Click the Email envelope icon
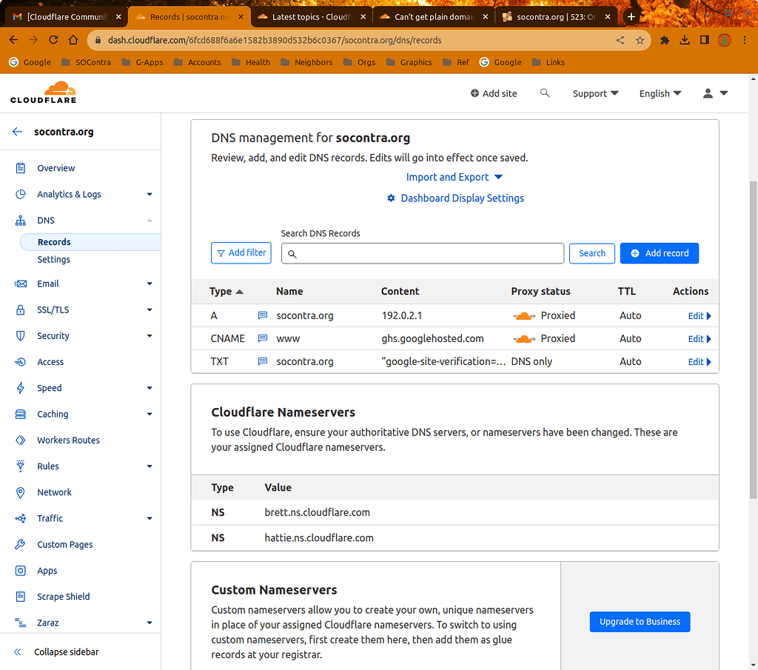 tap(20, 284)
